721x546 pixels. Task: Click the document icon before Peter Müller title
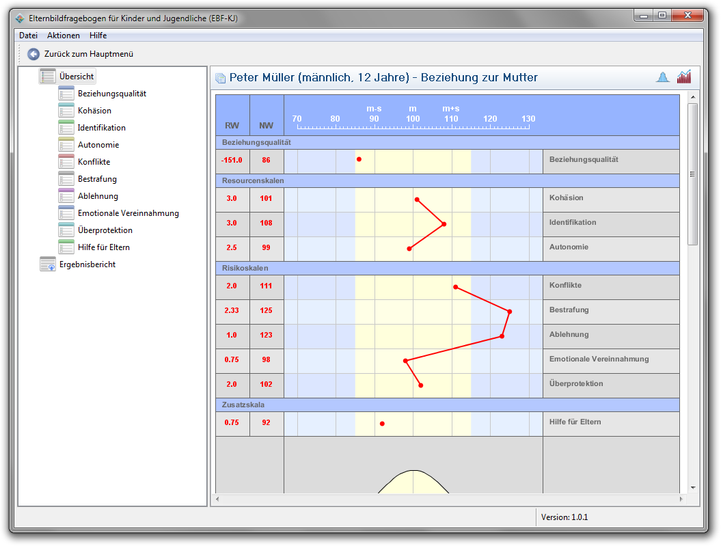pos(221,78)
